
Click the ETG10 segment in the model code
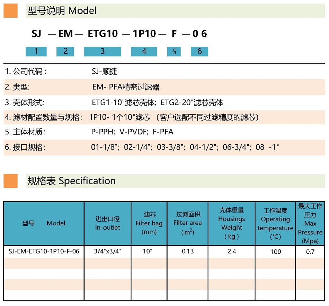(x=103, y=34)
